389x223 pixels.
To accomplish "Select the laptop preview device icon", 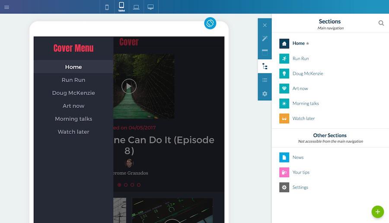I will pos(136,7).
